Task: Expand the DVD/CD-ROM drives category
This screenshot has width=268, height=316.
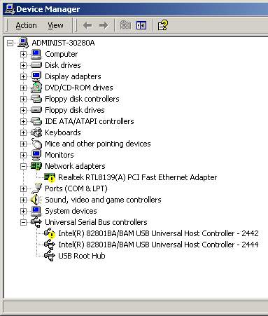Action: pos(23,88)
